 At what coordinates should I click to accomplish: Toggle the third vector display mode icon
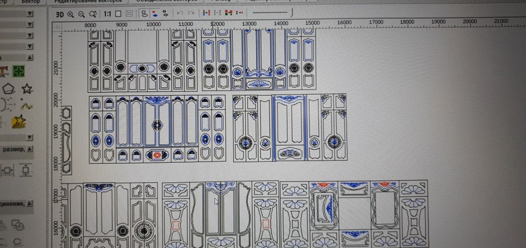(165, 14)
